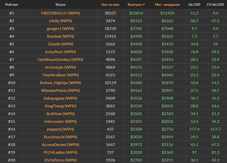Open pepperlj (WPN) player profile

61,129
